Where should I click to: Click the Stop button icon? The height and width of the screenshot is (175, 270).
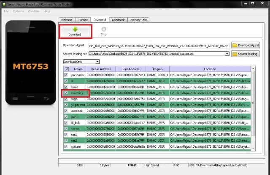tap(103, 29)
